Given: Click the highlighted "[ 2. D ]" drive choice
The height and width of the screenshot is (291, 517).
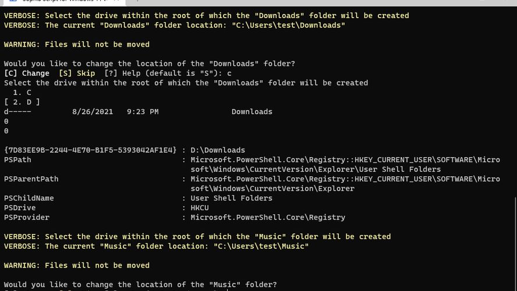Looking at the screenshot, I should click(x=22, y=102).
